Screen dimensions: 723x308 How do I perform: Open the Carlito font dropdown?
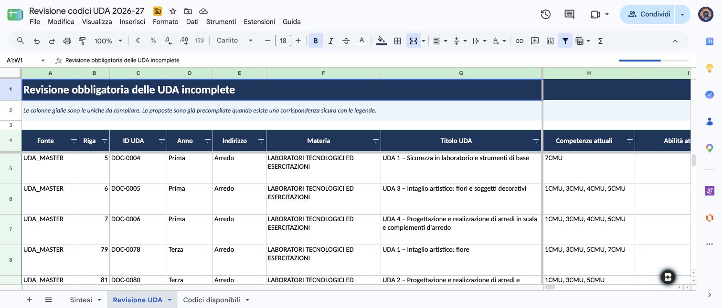point(234,41)
